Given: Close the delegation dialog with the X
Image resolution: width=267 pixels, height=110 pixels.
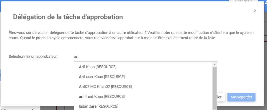Looking at the screenshot, I should pyautogui.click(x=255, y=11).
